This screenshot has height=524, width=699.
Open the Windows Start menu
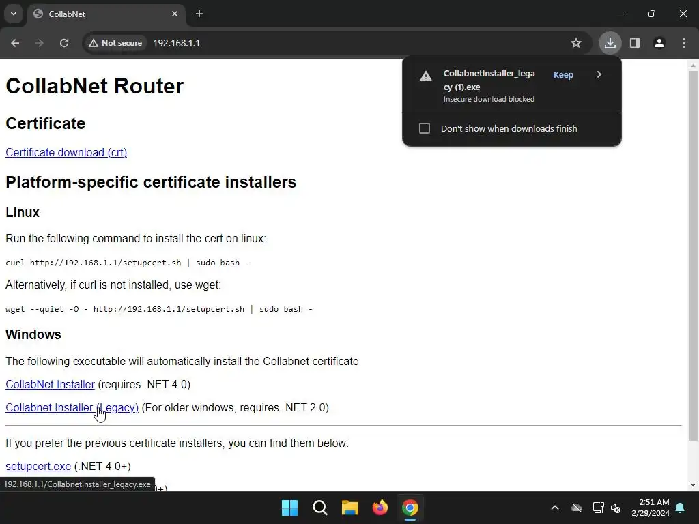pyautogui.click(x=289, y=508)
